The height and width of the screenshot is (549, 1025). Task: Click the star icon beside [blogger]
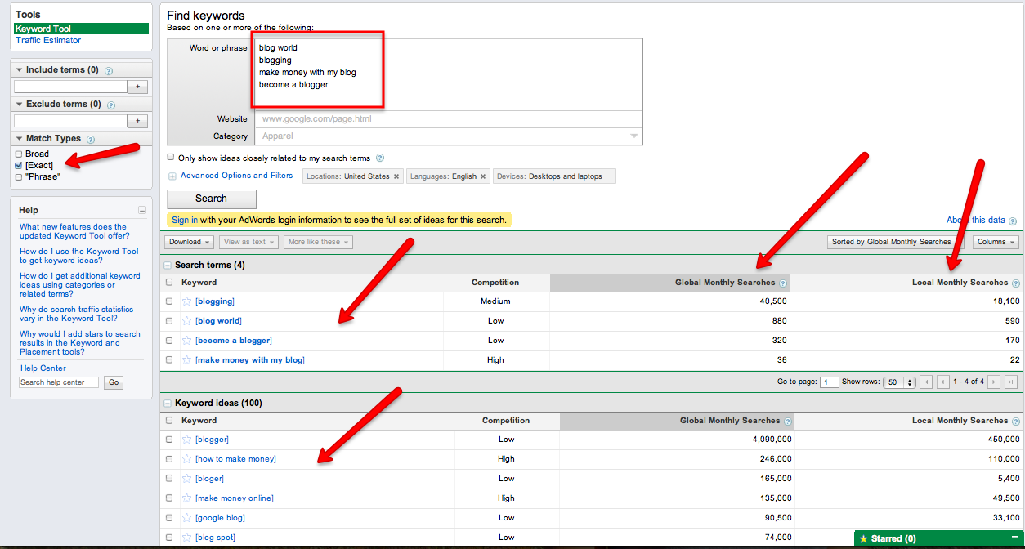[187, 440]
